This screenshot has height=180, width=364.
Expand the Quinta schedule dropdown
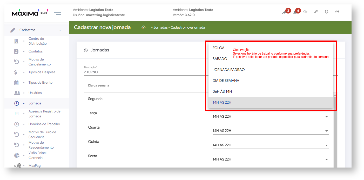(271, 145)
